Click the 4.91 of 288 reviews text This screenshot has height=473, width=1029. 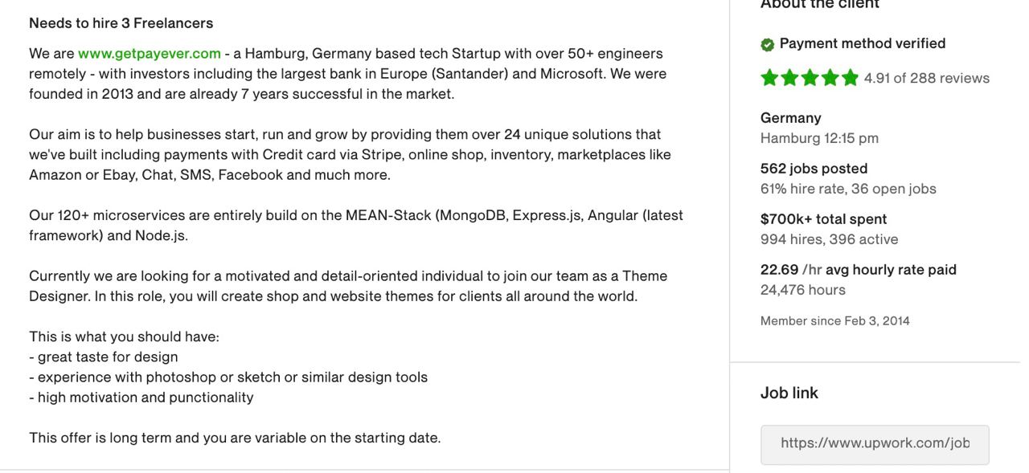[927, 78]
